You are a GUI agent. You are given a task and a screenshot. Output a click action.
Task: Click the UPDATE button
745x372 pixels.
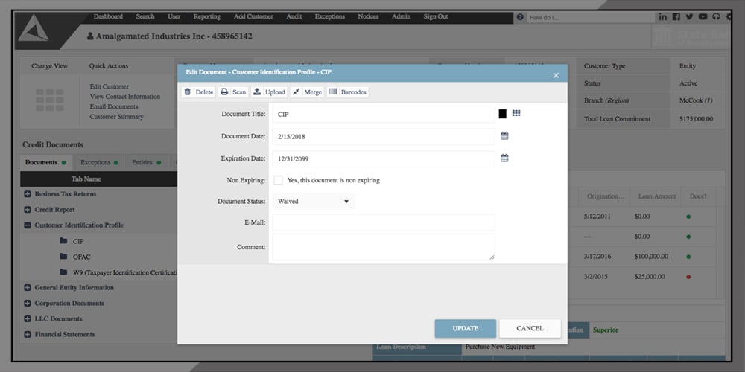[x=465, y=328]
